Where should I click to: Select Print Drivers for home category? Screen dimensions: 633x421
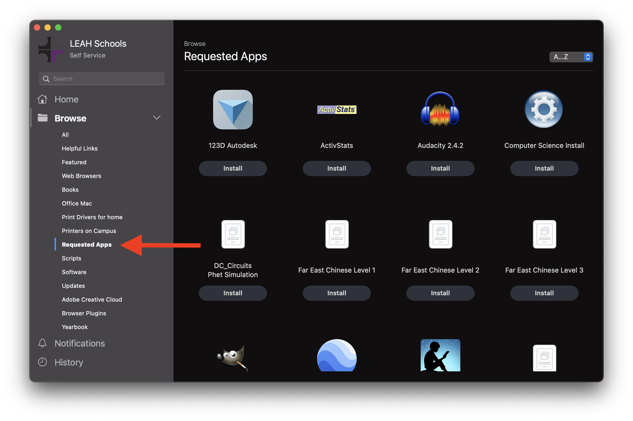tap(92, 217)
